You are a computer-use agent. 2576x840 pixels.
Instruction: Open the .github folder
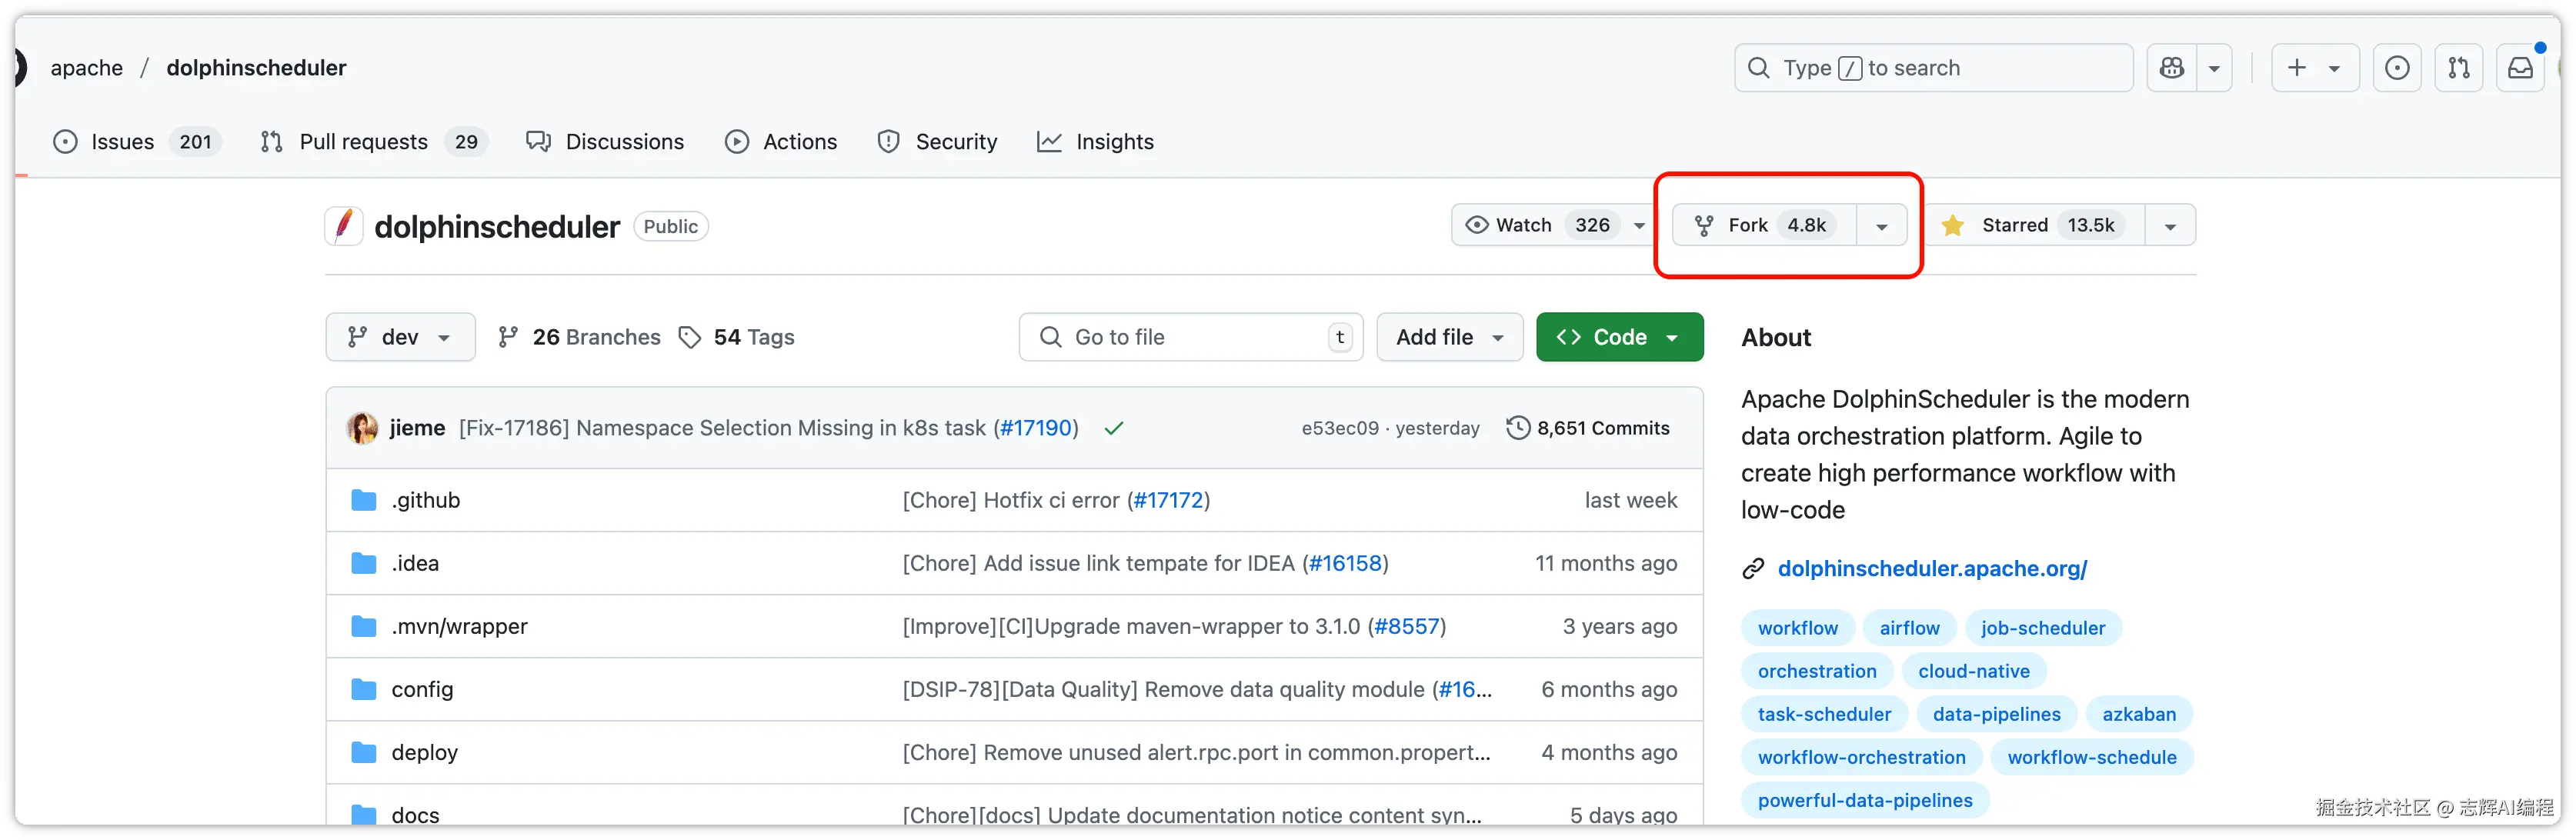425,500
